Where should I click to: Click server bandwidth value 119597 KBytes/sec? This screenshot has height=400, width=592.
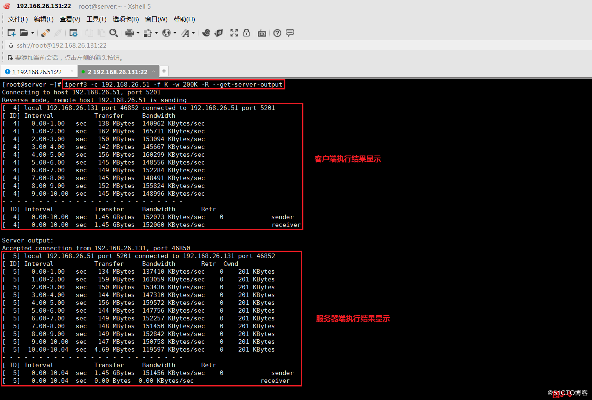tap(173, 350)
